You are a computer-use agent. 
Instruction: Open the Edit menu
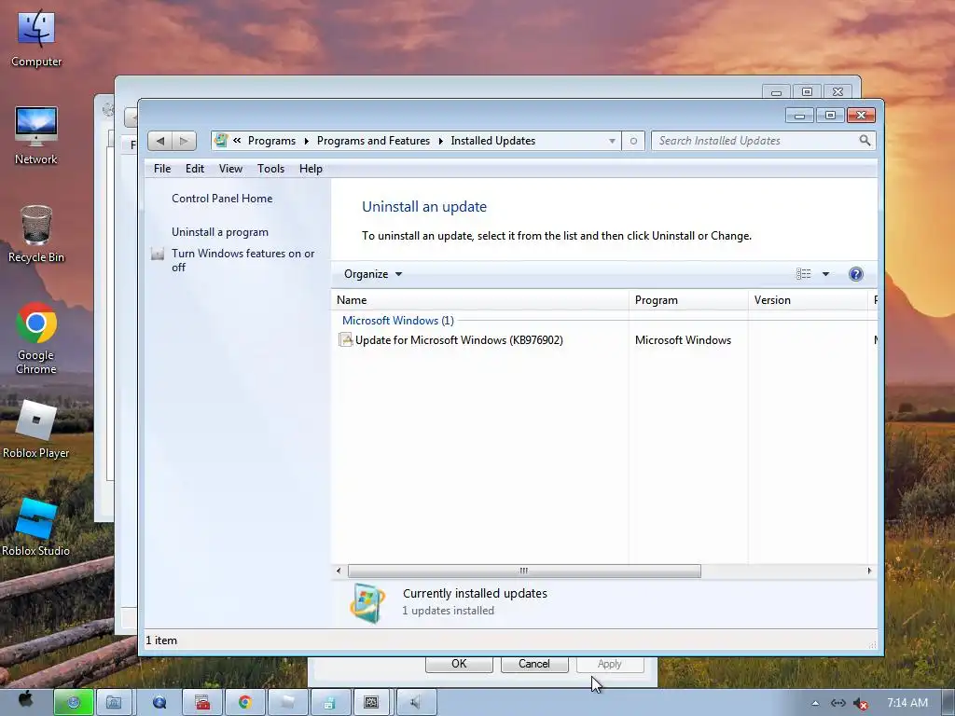195,169
